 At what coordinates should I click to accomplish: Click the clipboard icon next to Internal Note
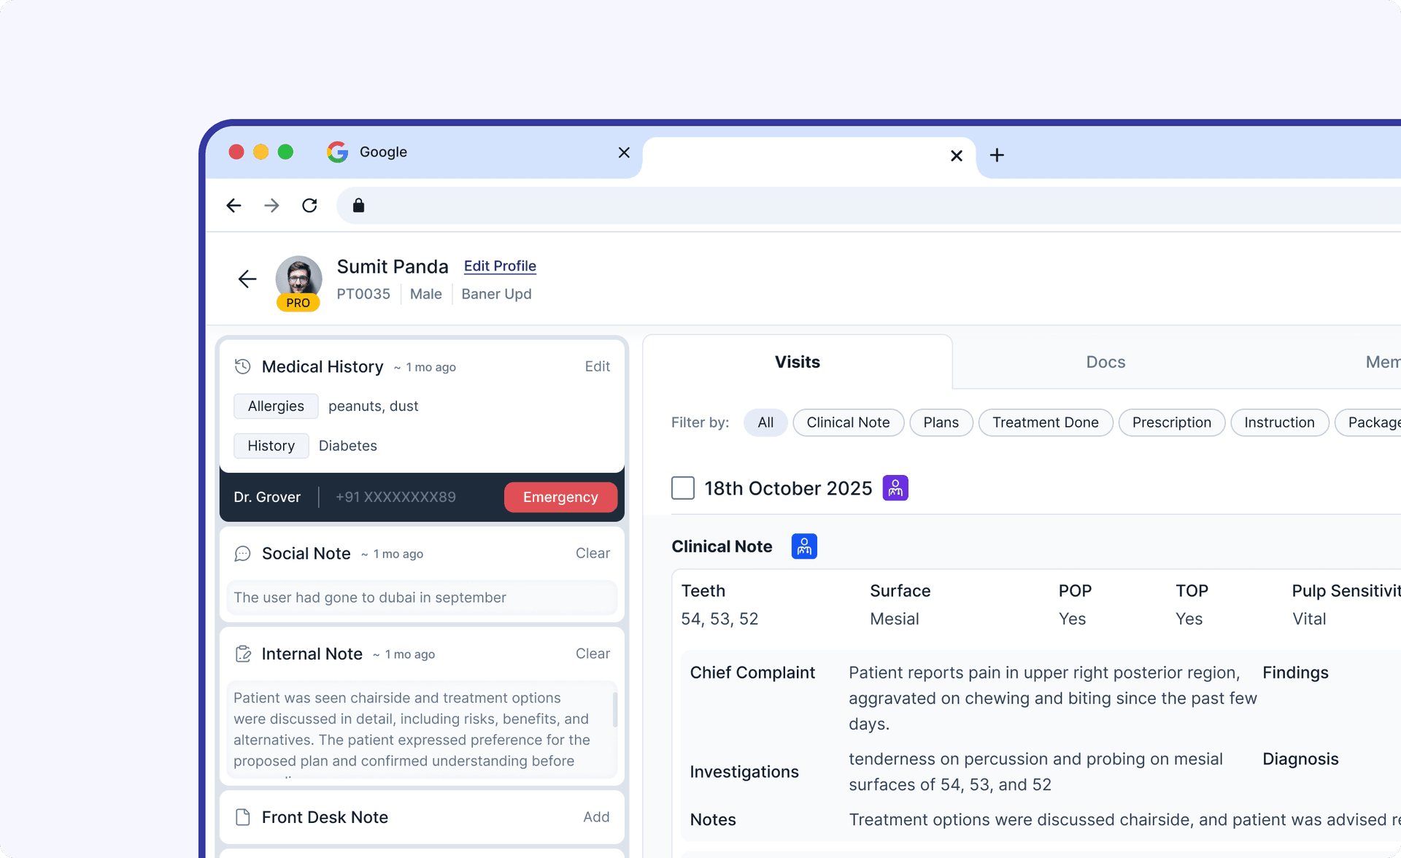coord(242,654)
